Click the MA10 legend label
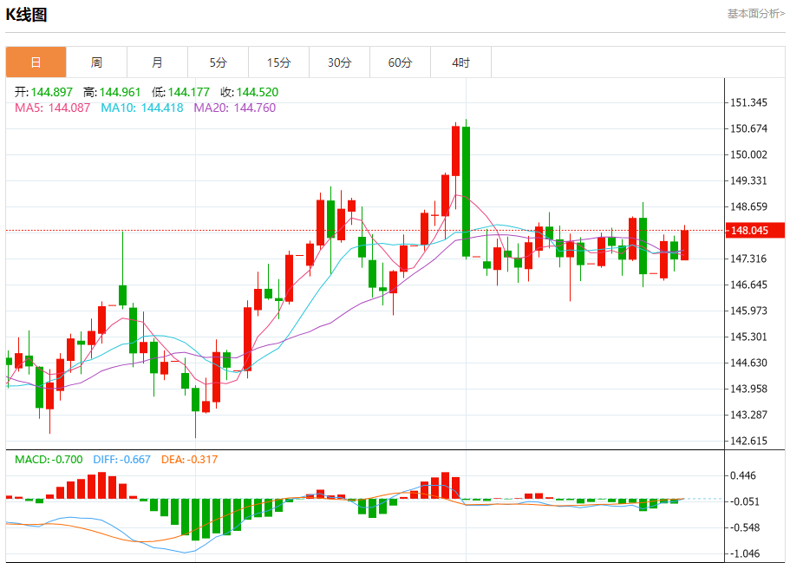Viewport: 790px width, 563px height. (142, 108)
